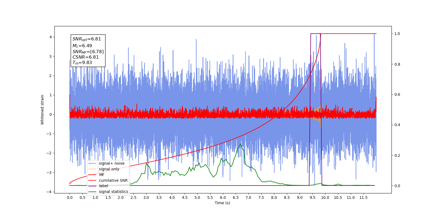
Task: Click right y-axis tick label 1.0
Action: pyautogui.click(x=397, y=34)
